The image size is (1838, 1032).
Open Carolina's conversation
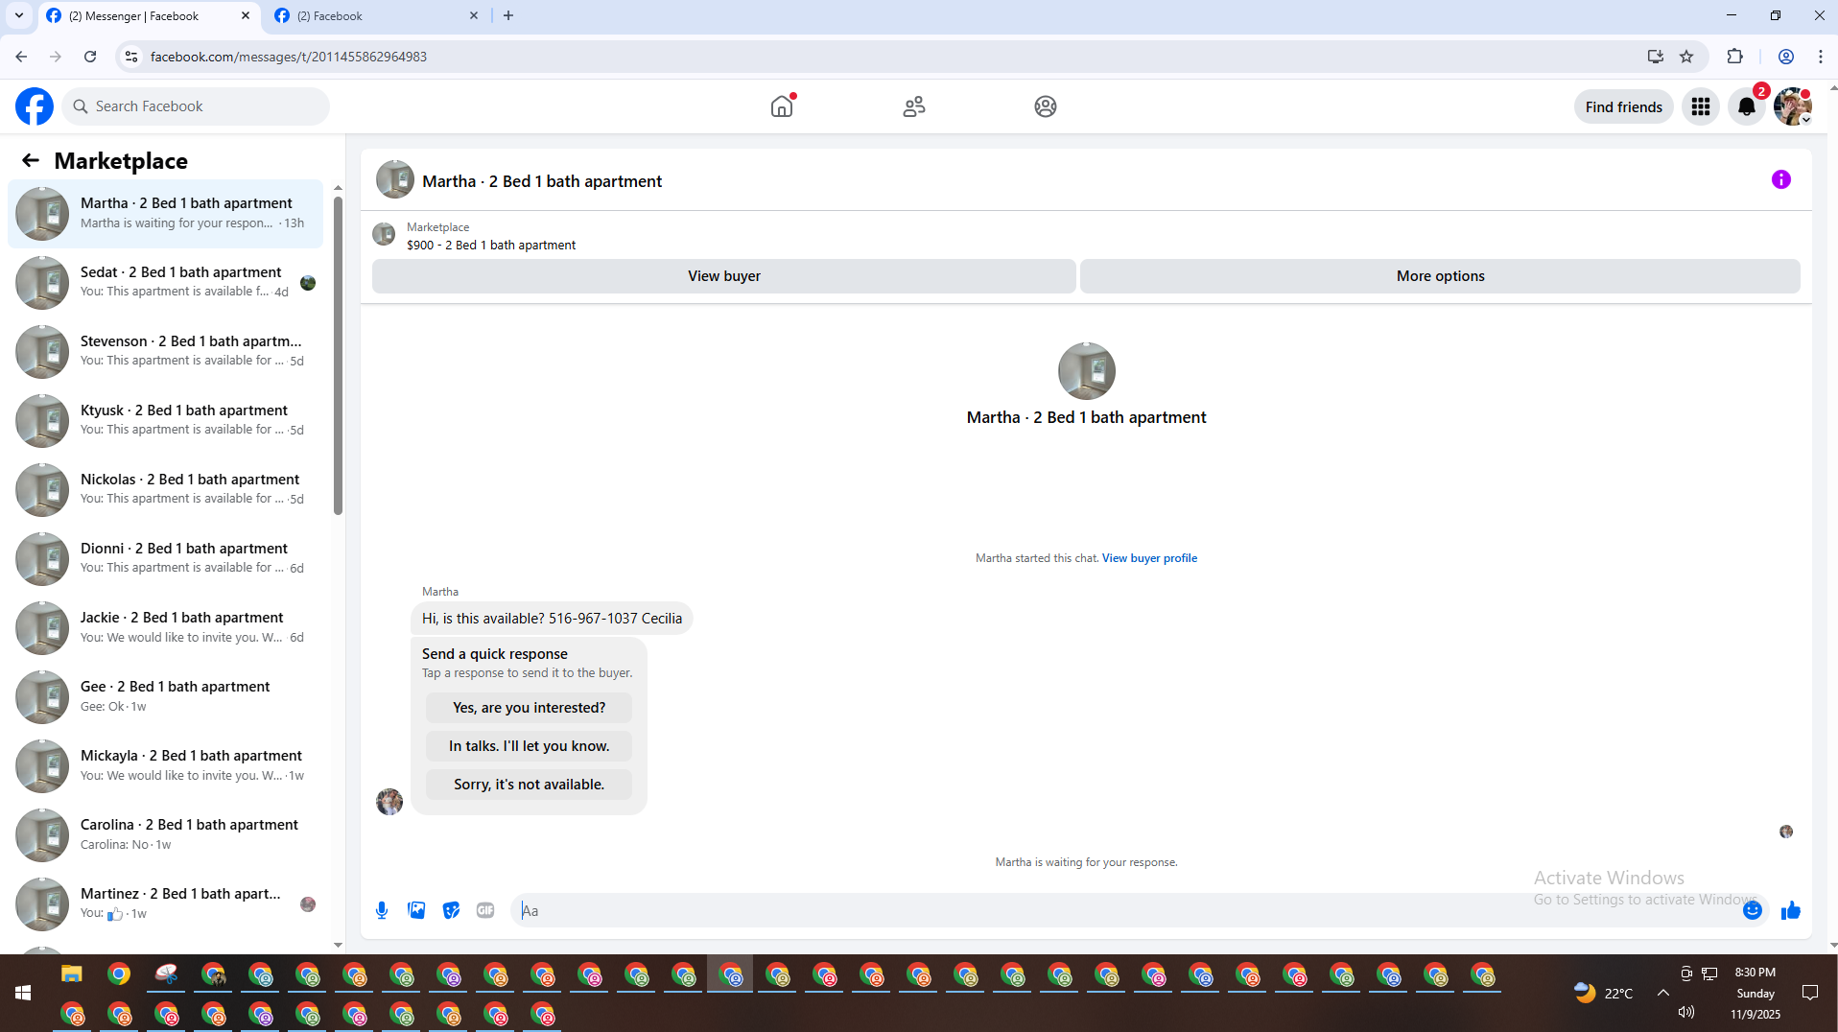point(166,834)
